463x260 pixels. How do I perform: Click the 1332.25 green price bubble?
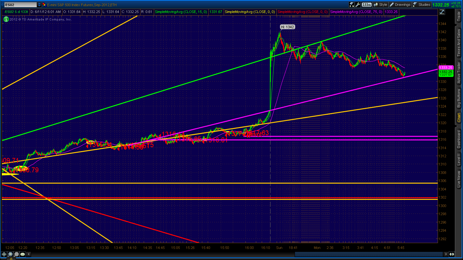pyautogui.click(x=446, y=71)
